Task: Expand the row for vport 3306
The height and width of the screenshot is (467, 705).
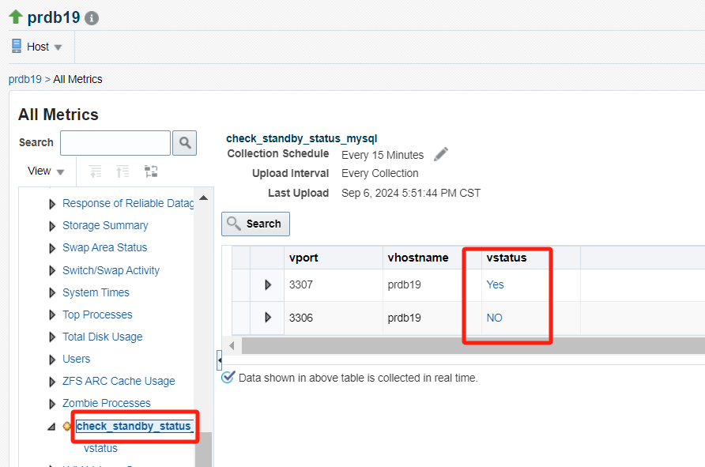Action: coord(268,318)
